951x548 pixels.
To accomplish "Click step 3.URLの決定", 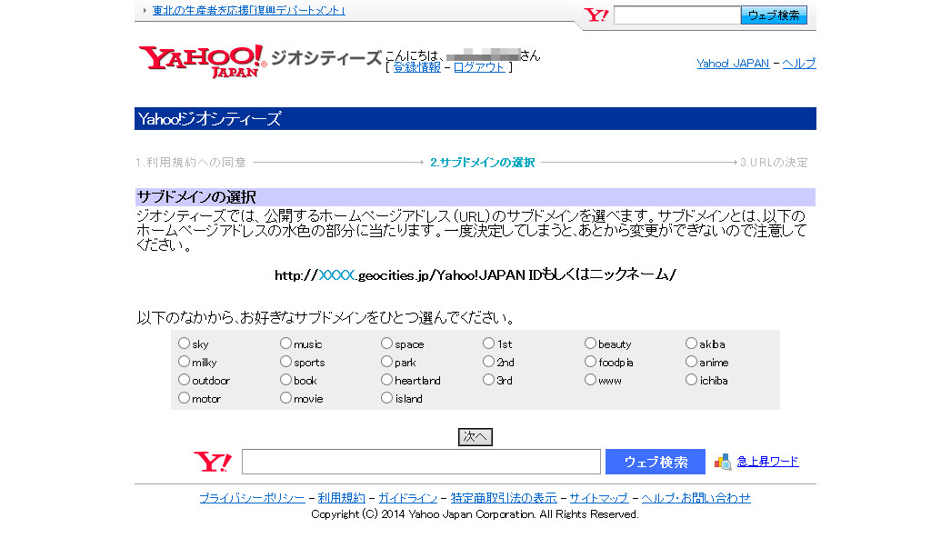I will pyautogui.click(x=774, y=163).
